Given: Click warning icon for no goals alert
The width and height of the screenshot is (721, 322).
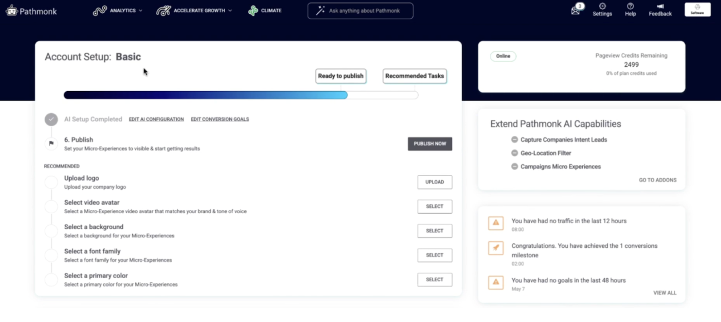Looking at the screenshot, I should [496, 282].
